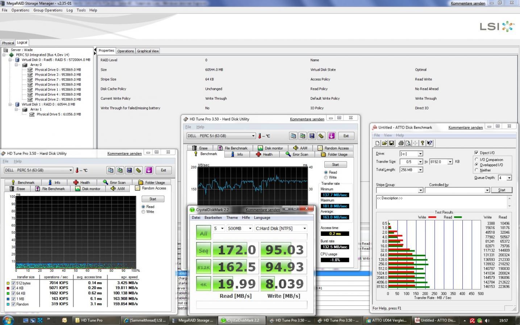Run the Seq test in CrystalDiskMark

[203, 250]
